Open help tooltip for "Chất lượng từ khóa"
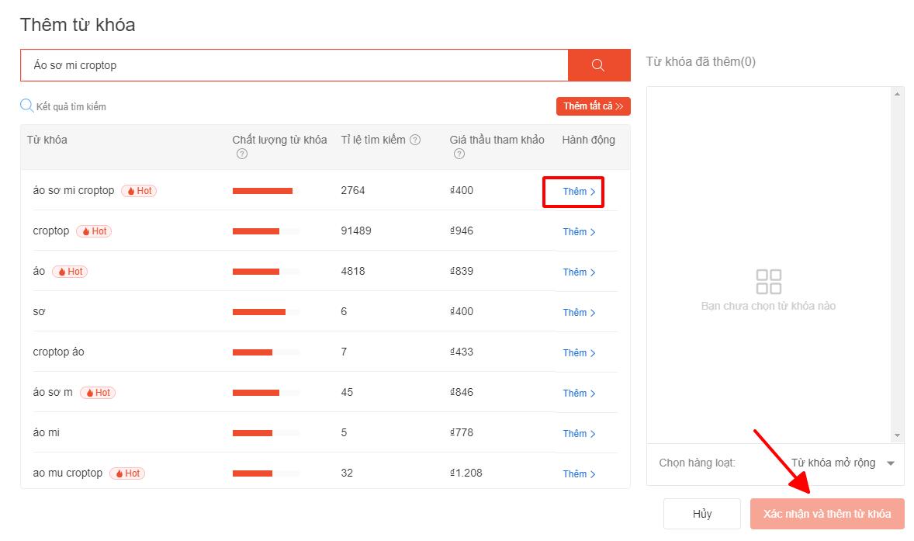Image resolution: width=914 pixels, height=541 pixels. click(x=241, y=154)
